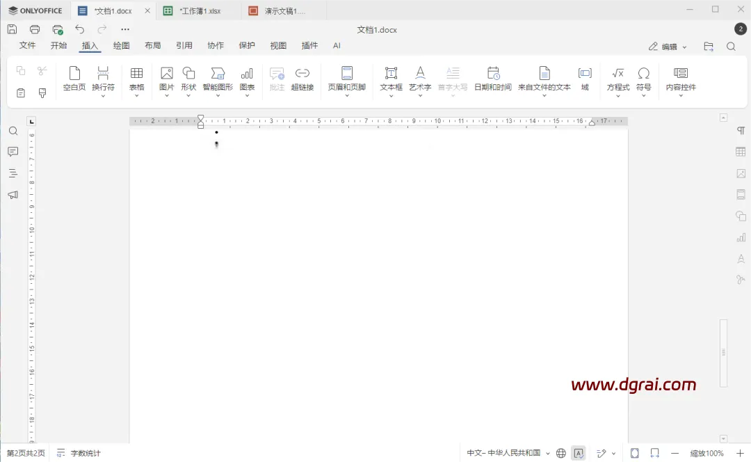The image size is (751, 462).
Task: Click the 第2页共2页 page indicator
Action: click(26, 453)
